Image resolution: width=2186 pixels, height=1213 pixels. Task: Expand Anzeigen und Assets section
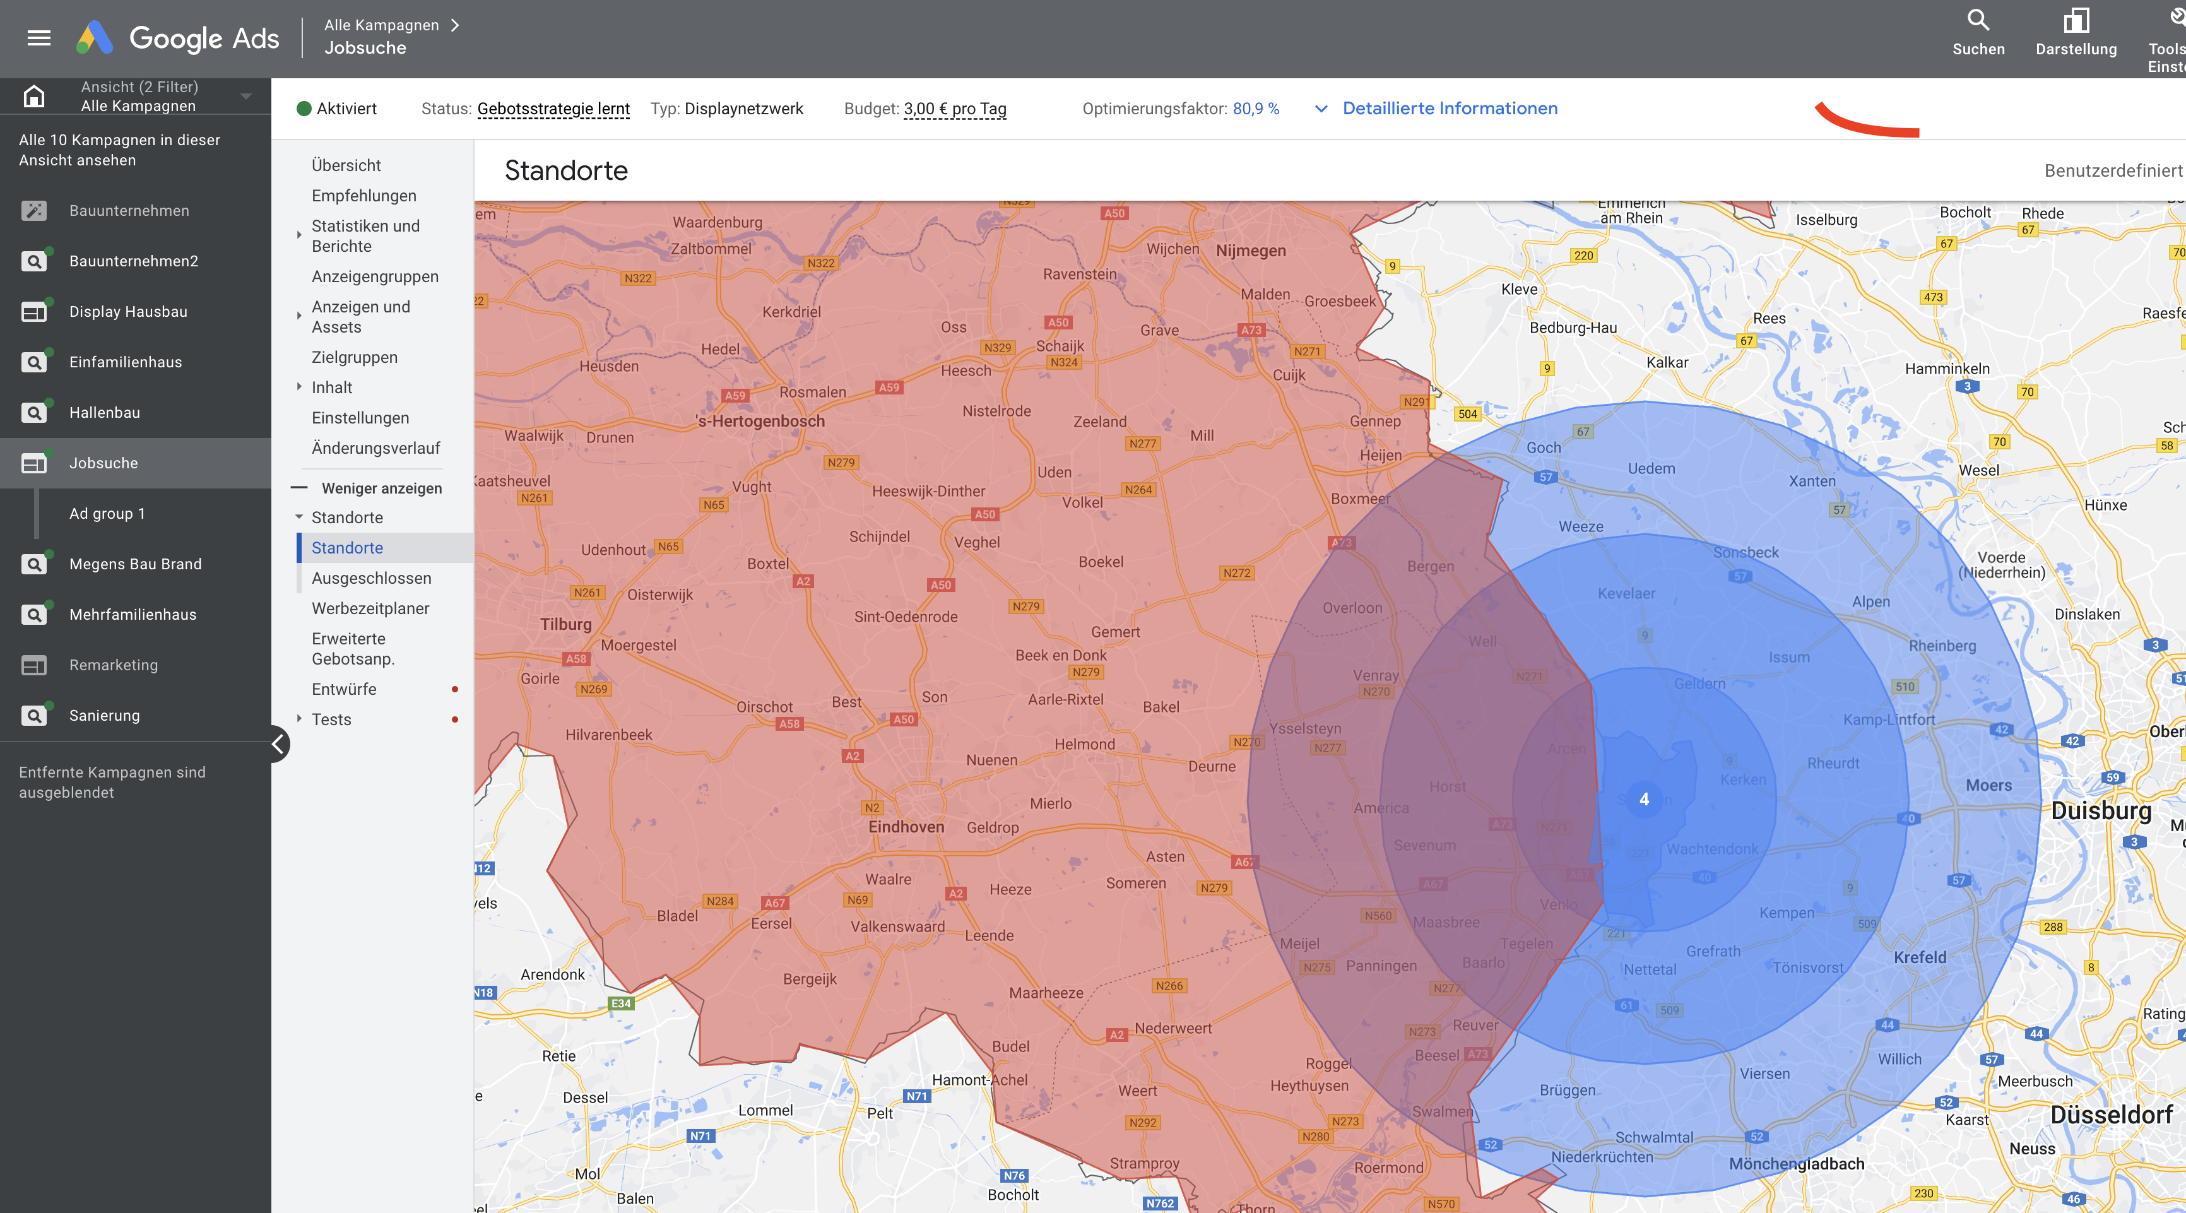[298, 317]
